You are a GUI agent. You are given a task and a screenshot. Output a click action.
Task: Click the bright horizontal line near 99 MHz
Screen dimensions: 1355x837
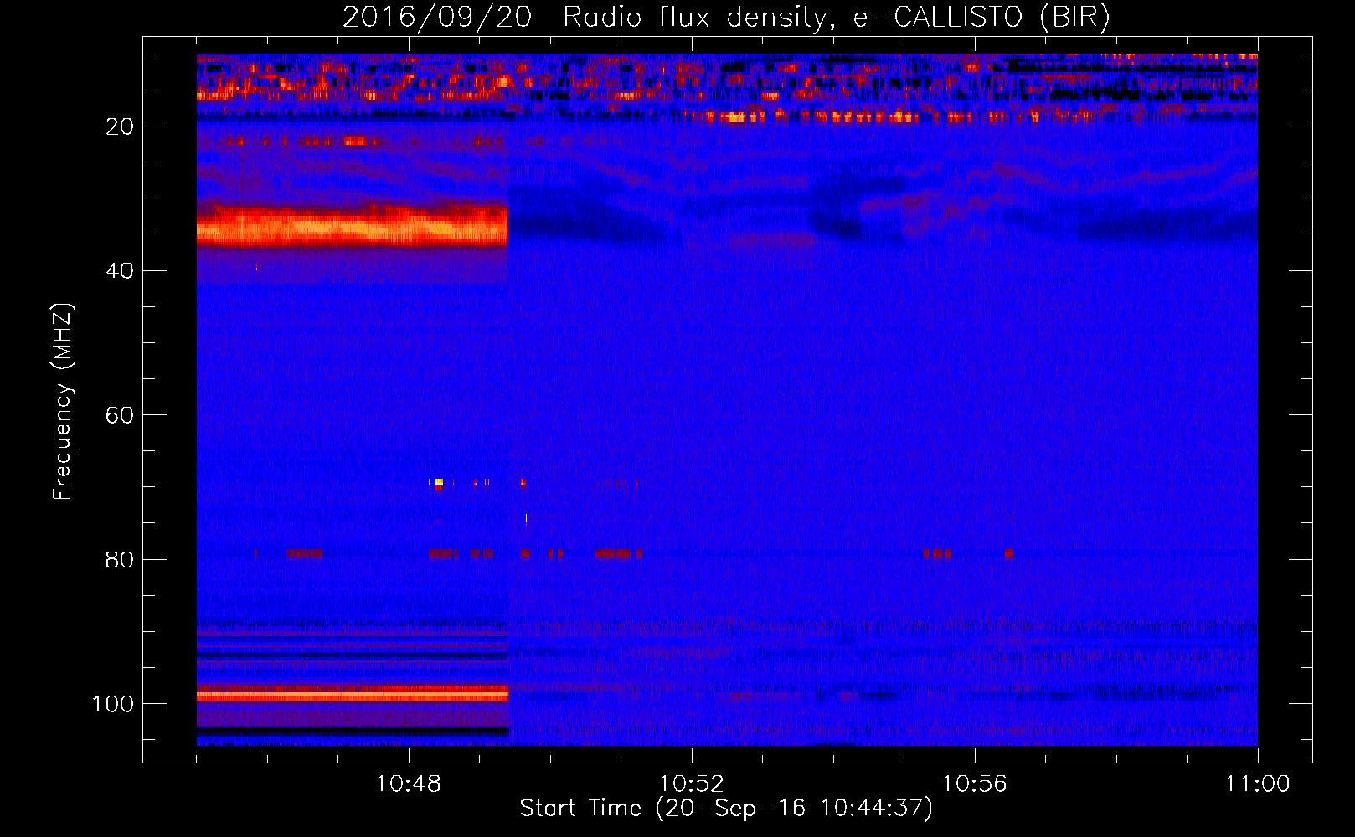(x=353, y=695)
